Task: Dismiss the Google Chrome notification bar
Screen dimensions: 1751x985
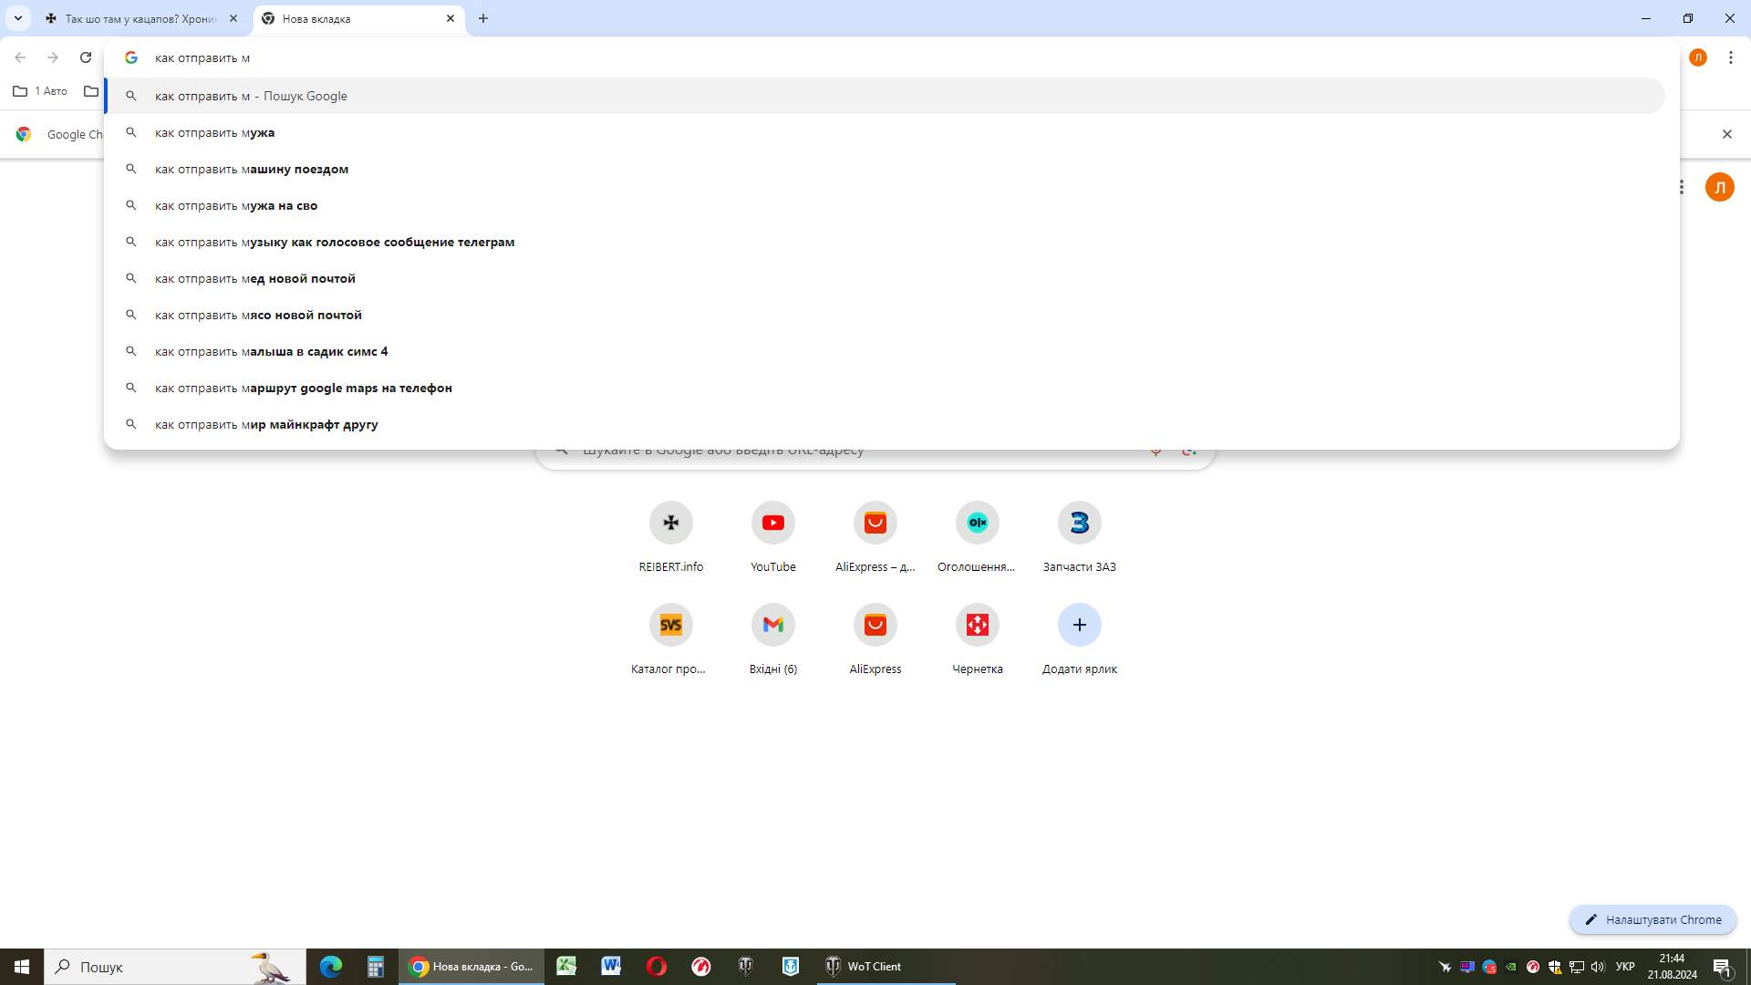Action: (x=1726, y=134)
